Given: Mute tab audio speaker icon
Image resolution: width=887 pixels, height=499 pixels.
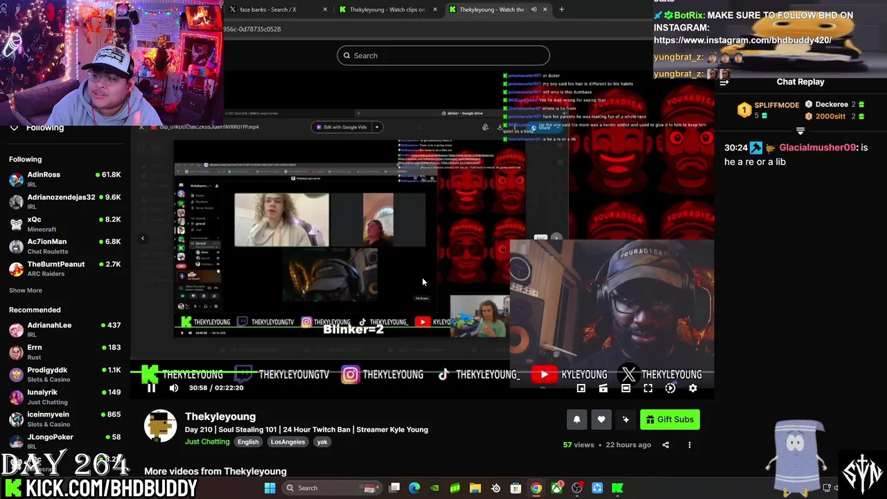Looking at the screenshot, I should (534, 10).
